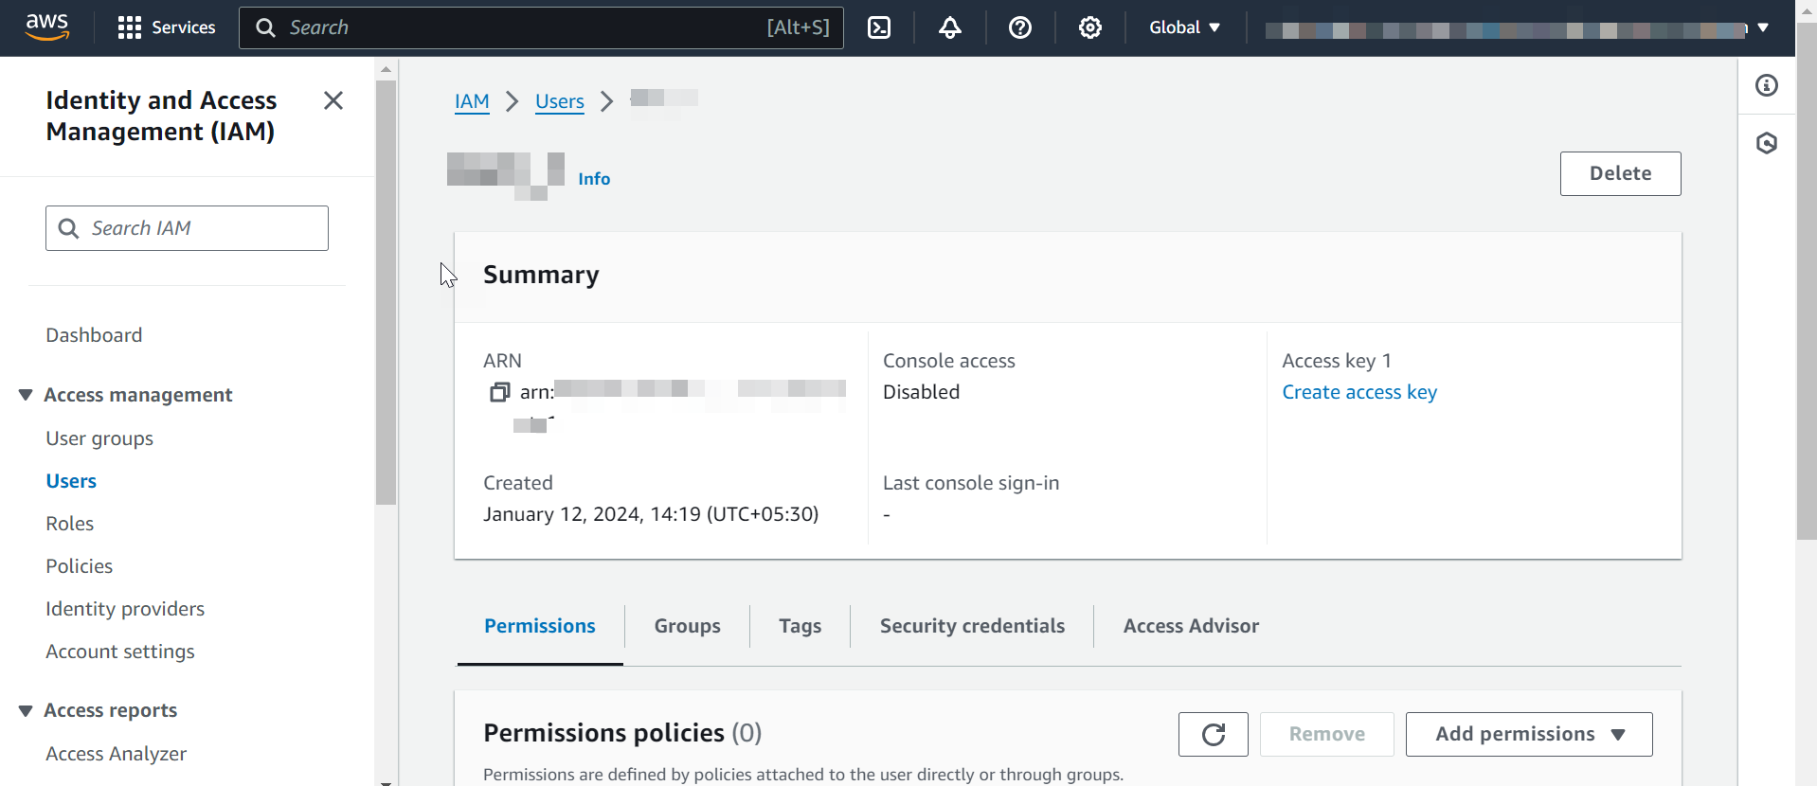Collapse the Access reports section
Screen dimensions: 1817x786
pyautogui.click(x=26, y=710)
